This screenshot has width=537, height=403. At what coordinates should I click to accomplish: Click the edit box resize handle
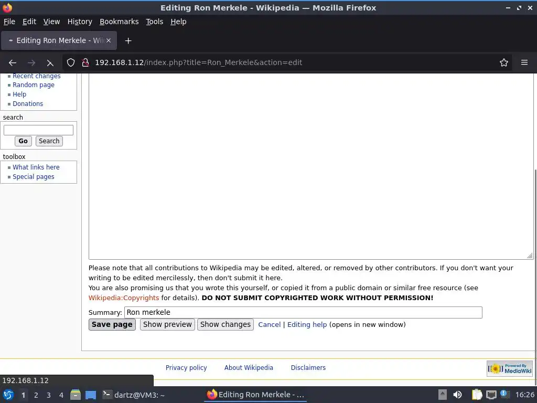pyautogui.click(x=530, y=256)
